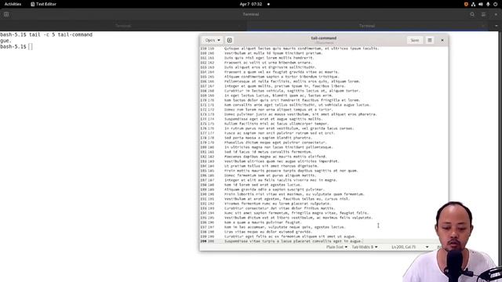Screen dimensions: 502x282
Task: Create new document in text editor
Action: [x=230, y=40]
